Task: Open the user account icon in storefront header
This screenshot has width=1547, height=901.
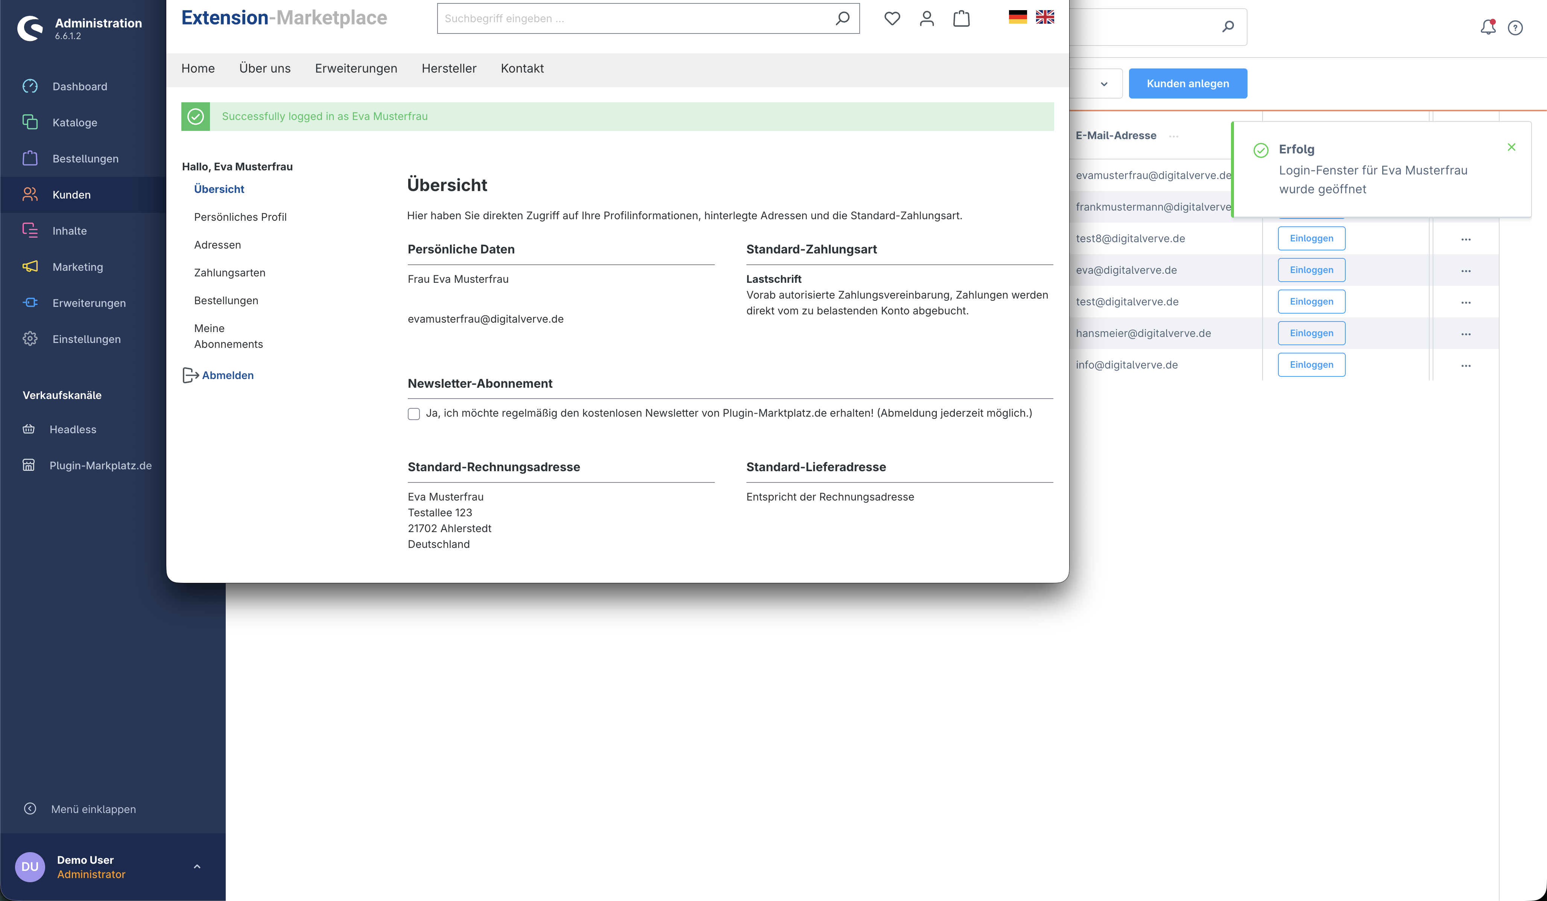Action: coord(926,18)
